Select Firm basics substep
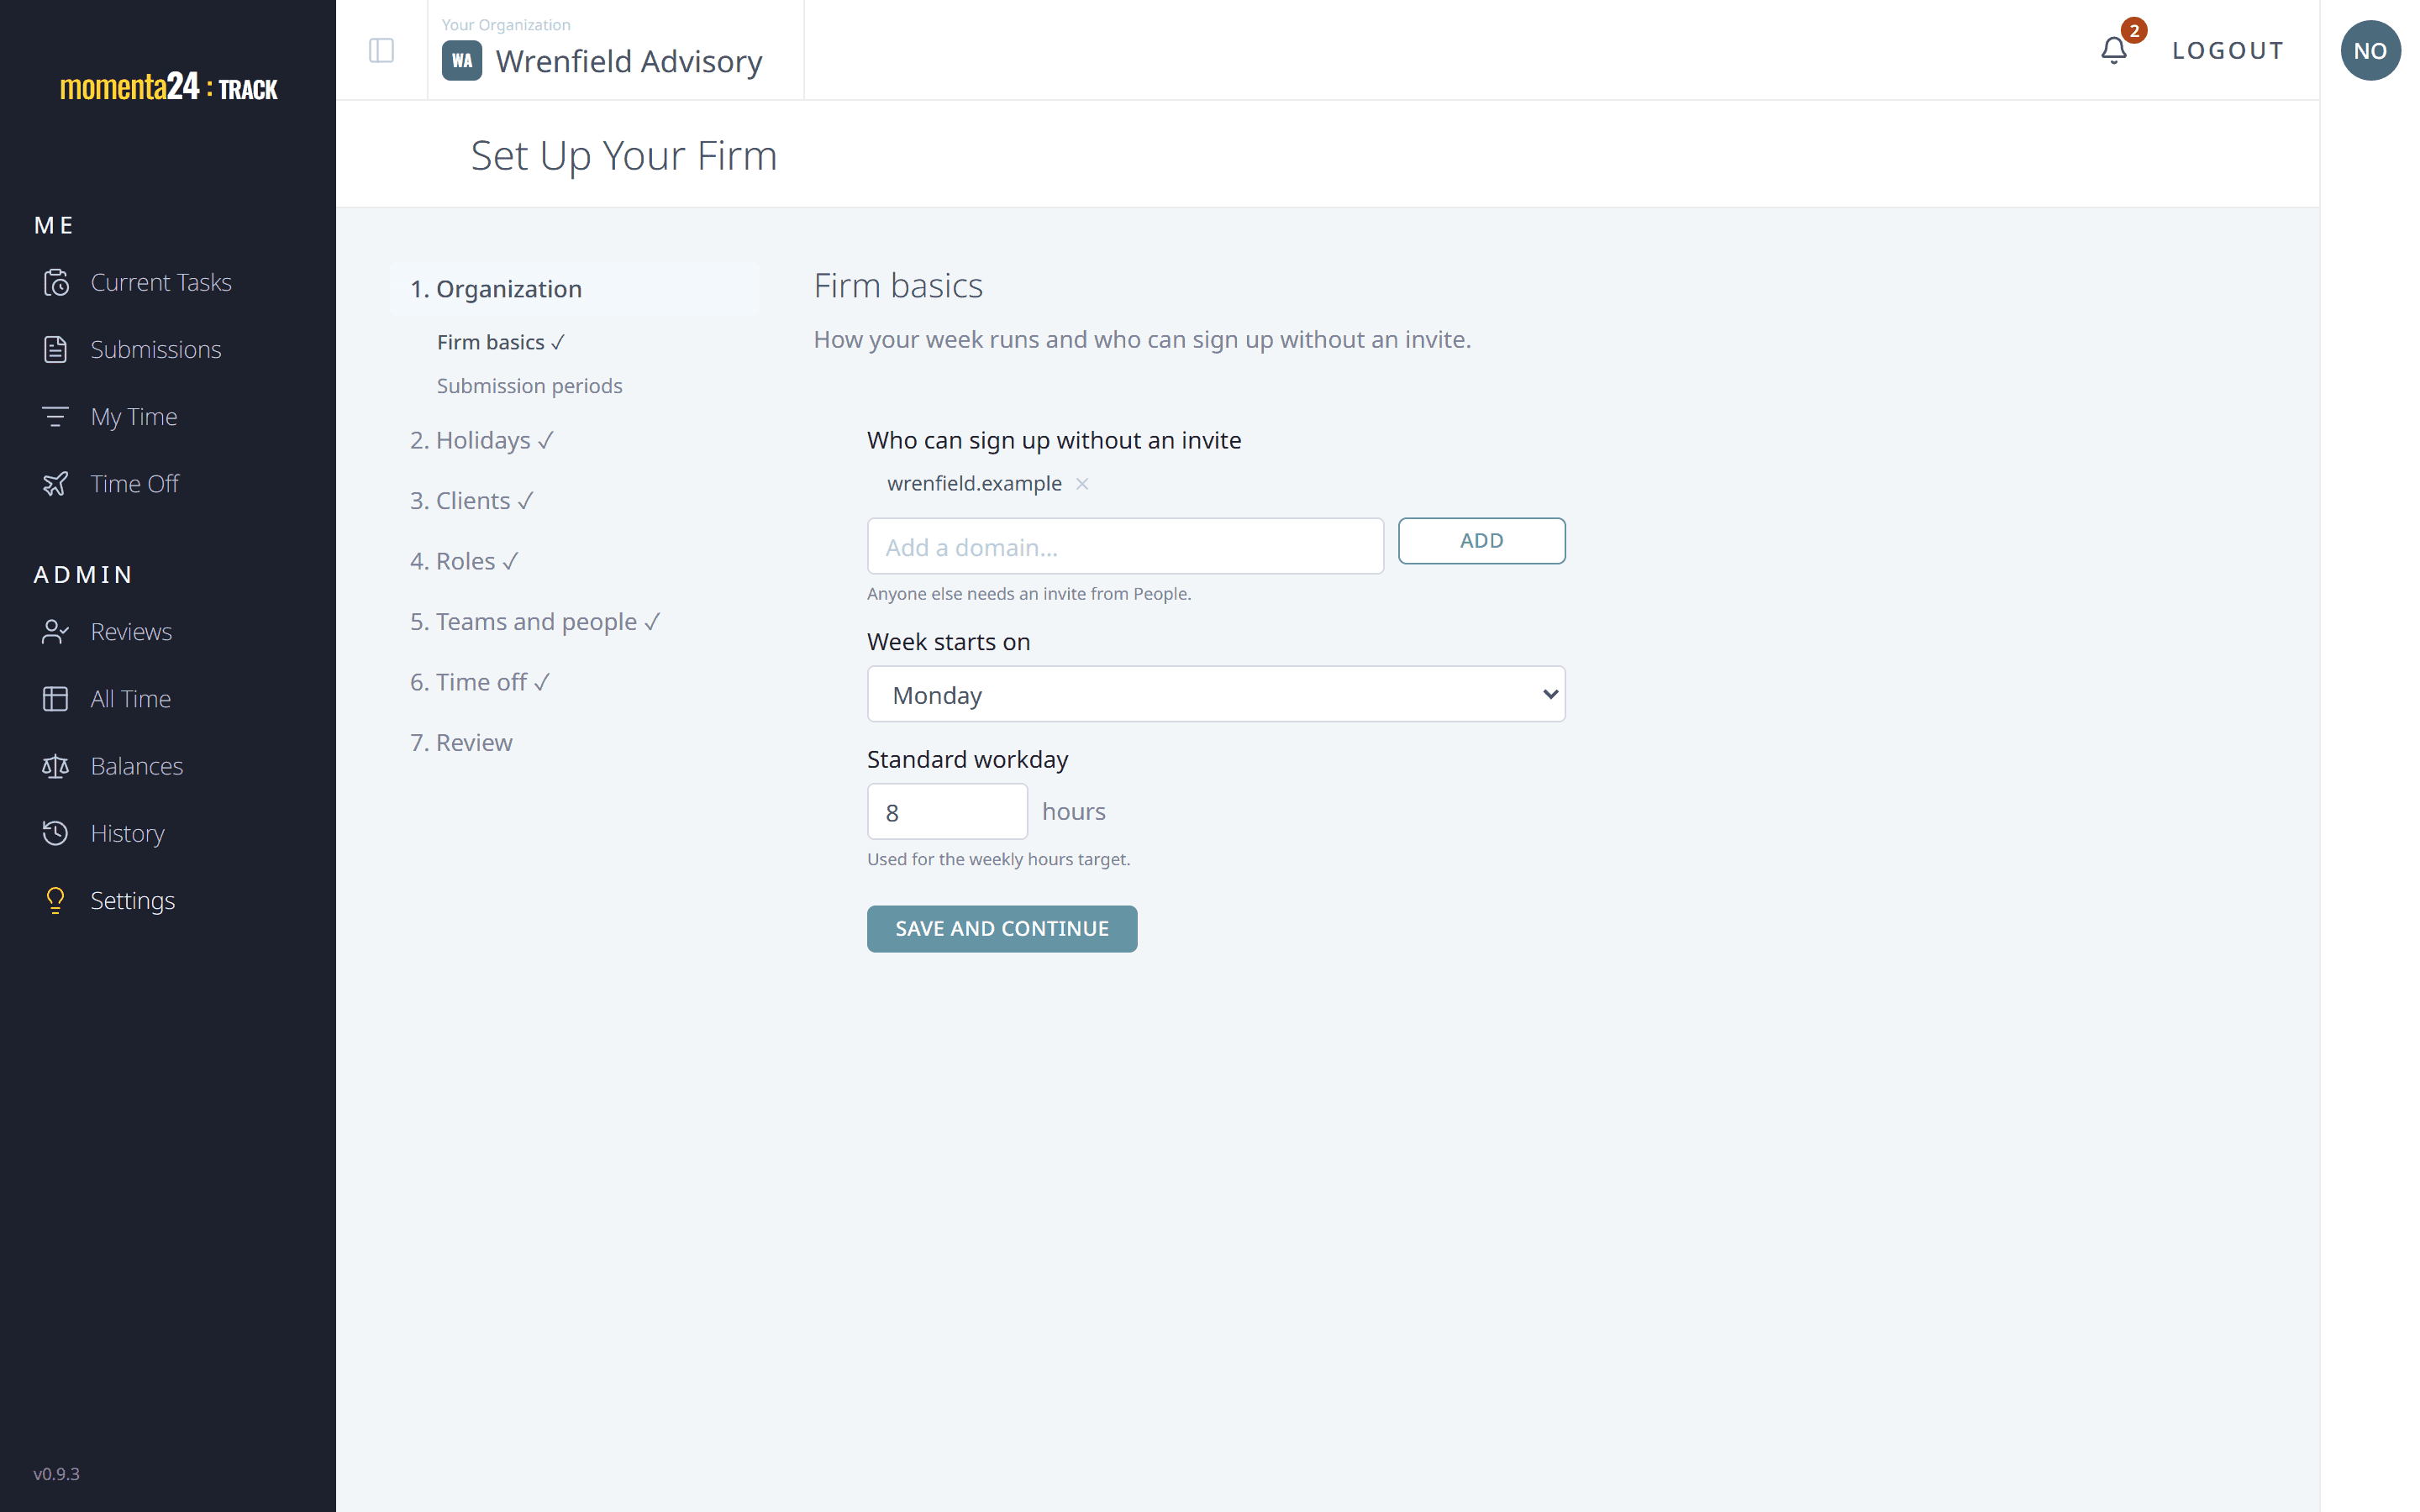 point(501,342)
